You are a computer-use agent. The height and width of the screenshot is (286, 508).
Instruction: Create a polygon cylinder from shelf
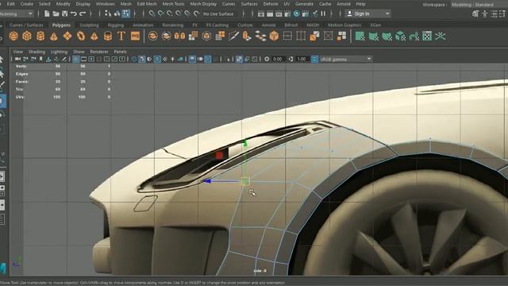coord(40,36)
